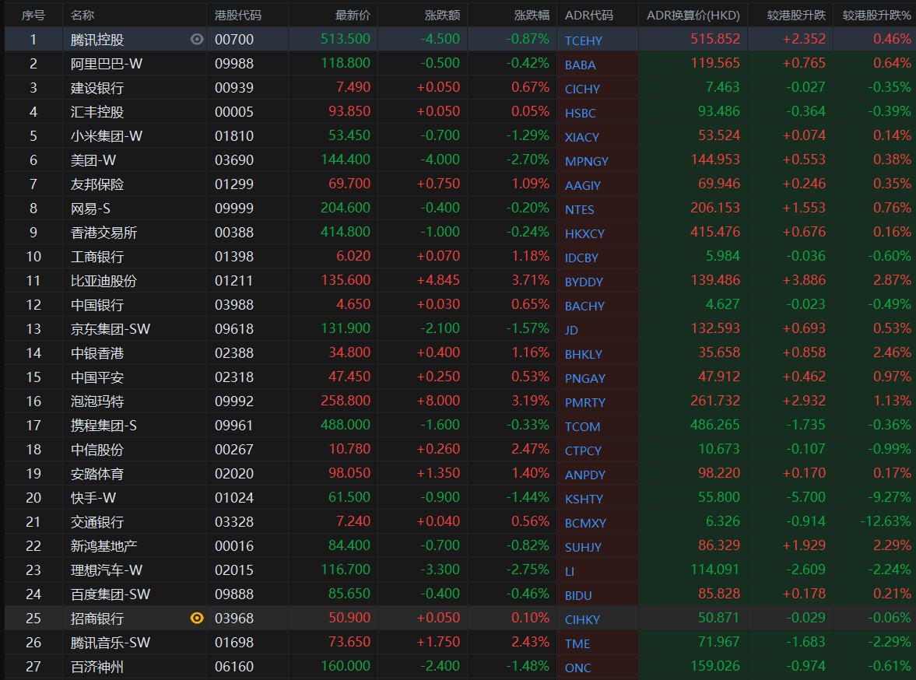This screenshot has width=916, height=680.
Task: Click the BYDDY ADR code
Action: (584, 282)
